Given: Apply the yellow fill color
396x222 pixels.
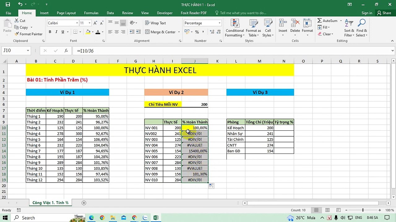Looking at the screenshot, I should (x=88, y=32).
